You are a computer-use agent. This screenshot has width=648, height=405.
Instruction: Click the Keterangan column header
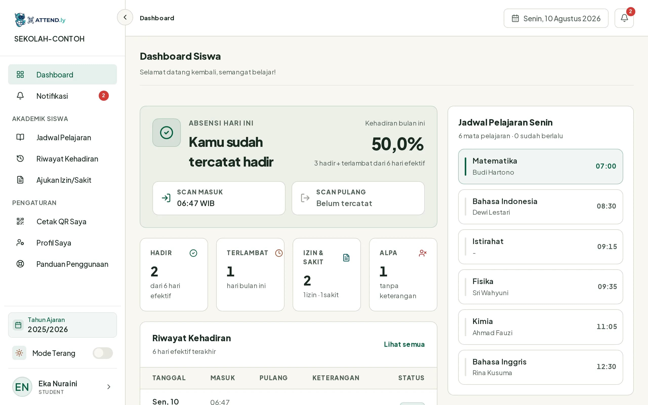point(336,378)
